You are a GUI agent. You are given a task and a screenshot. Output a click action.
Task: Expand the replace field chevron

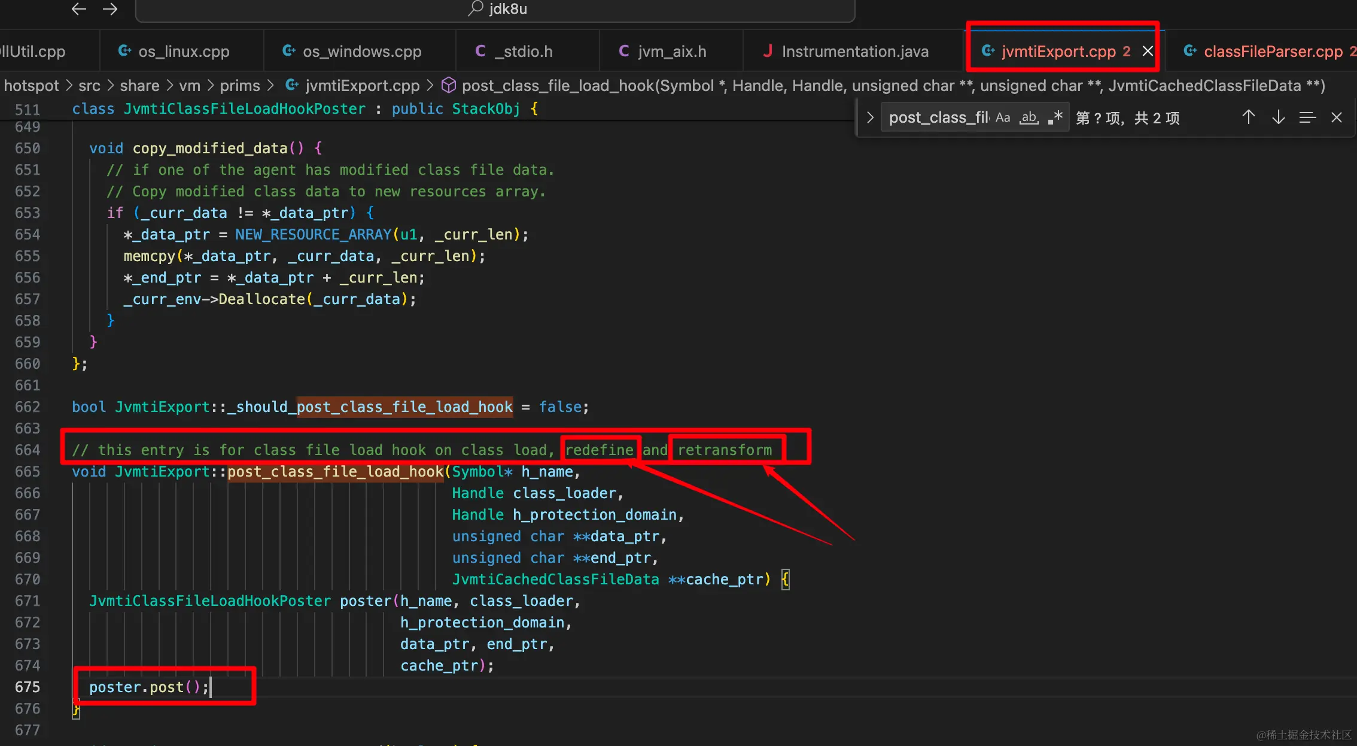(870, 117)
